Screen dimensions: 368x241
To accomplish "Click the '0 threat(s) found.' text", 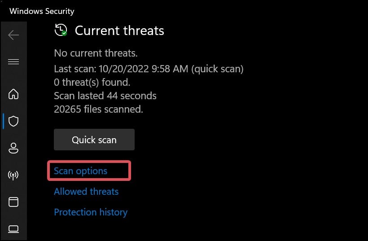I will [92, 82].
